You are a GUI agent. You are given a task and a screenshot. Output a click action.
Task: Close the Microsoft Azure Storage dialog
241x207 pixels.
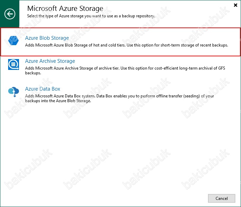point(235,5)
